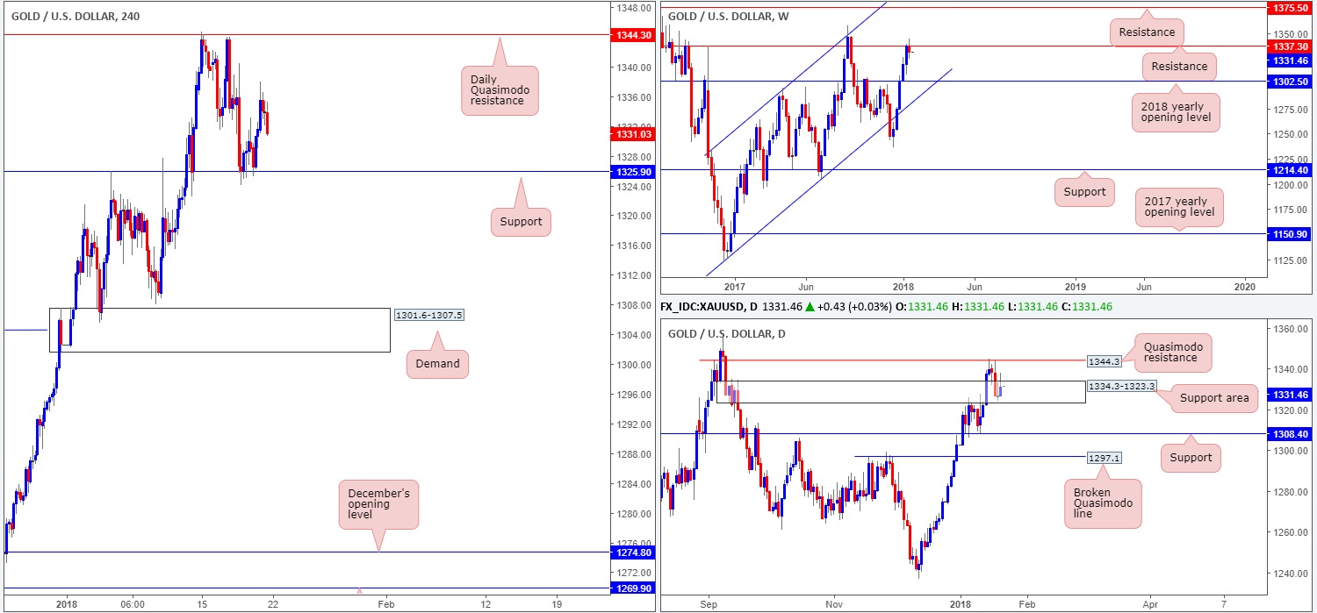Image resolution: width=1317 pixels, height=613 pixels.
Task: Click '2020' on the weekly time axis
Action: point(1244,287)
